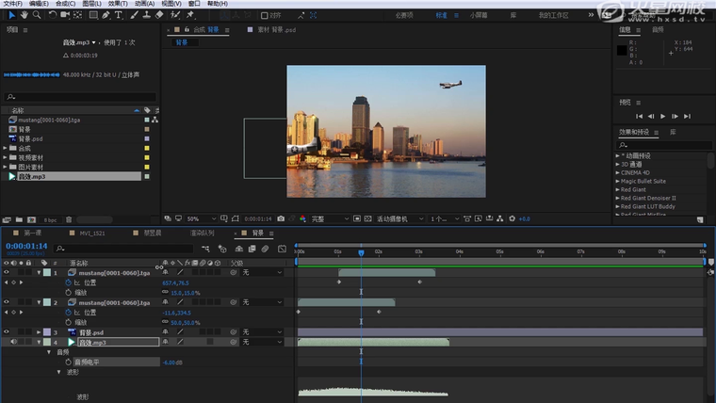Switch to the 渲染队列 tab
The height and width of the screenshot is (403, 716).
[x=202, y=233]
